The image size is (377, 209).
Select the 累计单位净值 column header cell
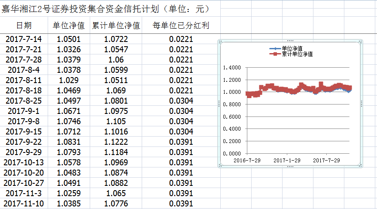(x=116, y=25)
